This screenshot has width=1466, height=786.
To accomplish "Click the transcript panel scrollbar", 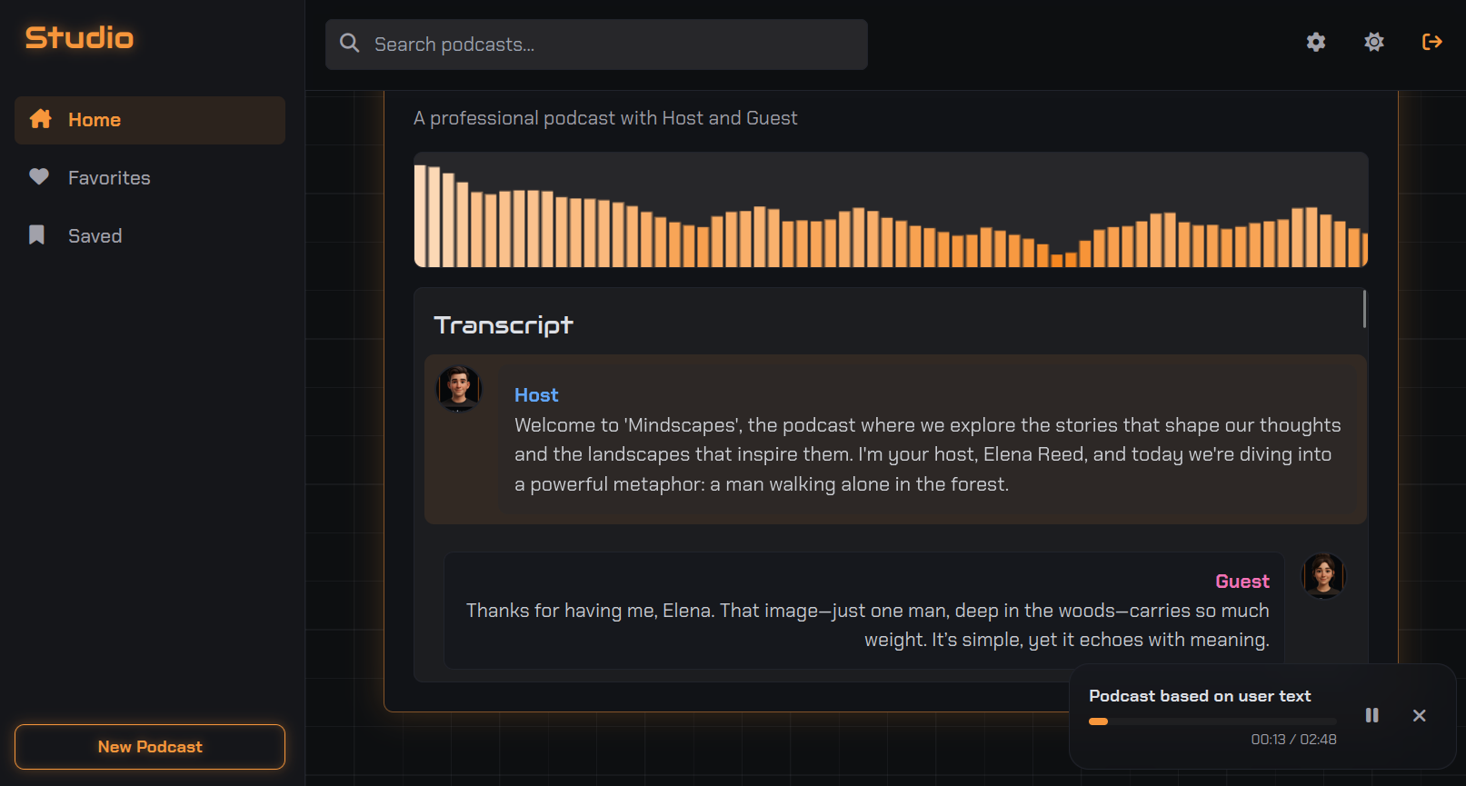I will pos(1364,309).
